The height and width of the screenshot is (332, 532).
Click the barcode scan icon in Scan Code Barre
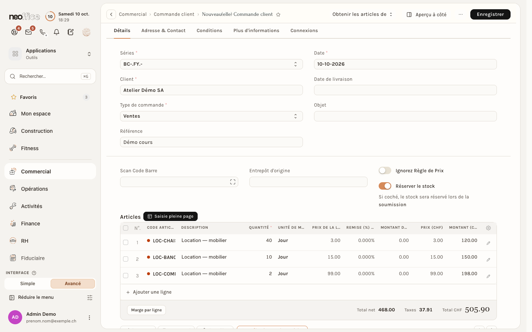click(233, 182)
